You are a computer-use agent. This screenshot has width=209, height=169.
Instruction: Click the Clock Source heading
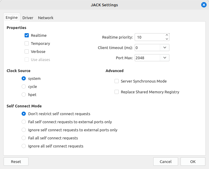point(19,71)
